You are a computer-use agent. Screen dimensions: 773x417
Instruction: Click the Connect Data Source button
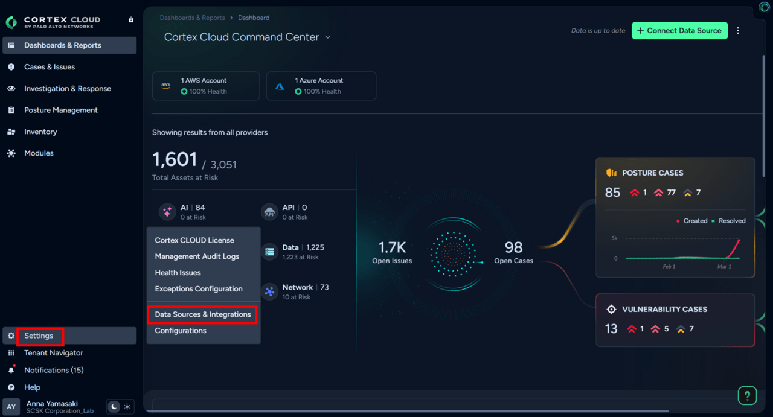tap(679, 31)
